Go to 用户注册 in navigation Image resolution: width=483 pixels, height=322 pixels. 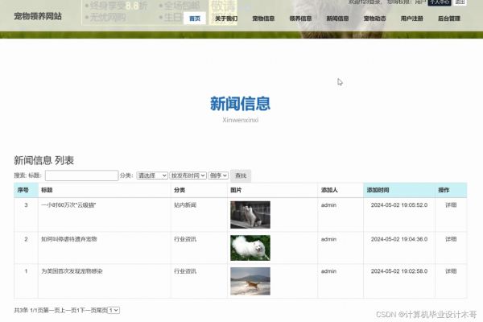(411, 18)
